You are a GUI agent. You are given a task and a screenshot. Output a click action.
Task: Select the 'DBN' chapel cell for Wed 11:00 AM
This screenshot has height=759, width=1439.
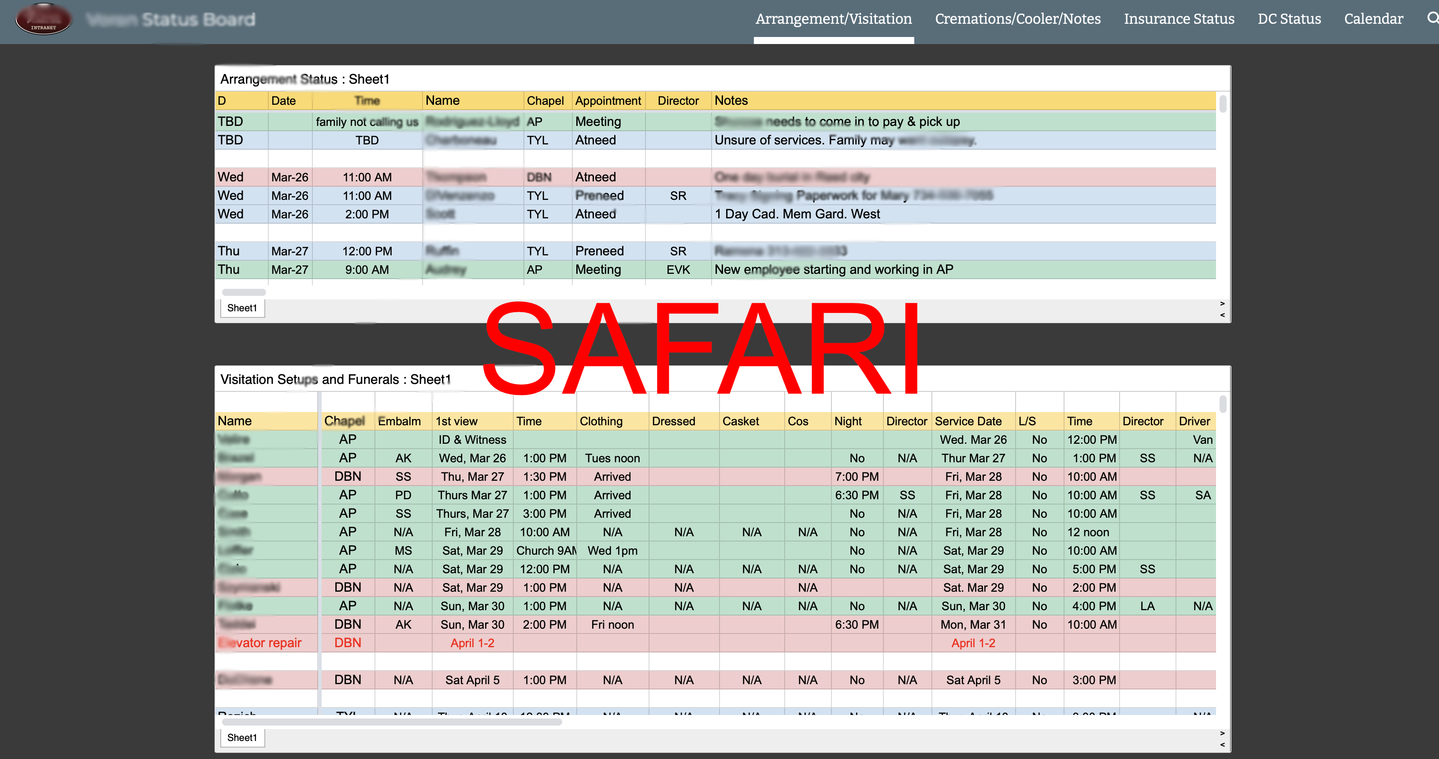click(547, 177)
